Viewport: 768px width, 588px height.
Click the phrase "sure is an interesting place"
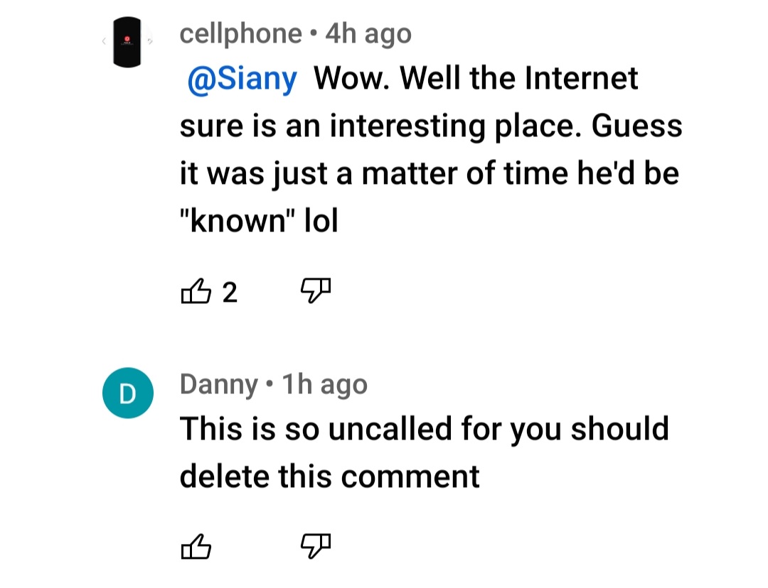tap(377, 126)
